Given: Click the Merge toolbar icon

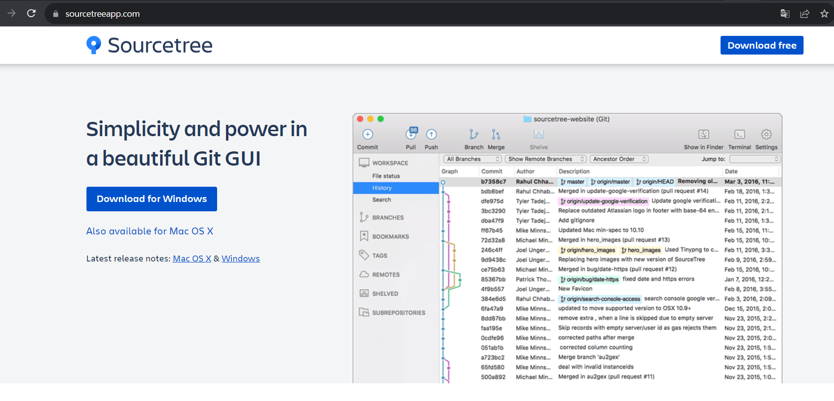Looking at the screenshot, I should click(496, 134).
